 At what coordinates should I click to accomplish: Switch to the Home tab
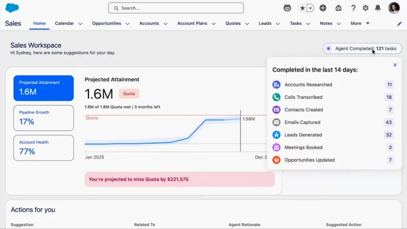click(39, 23)
